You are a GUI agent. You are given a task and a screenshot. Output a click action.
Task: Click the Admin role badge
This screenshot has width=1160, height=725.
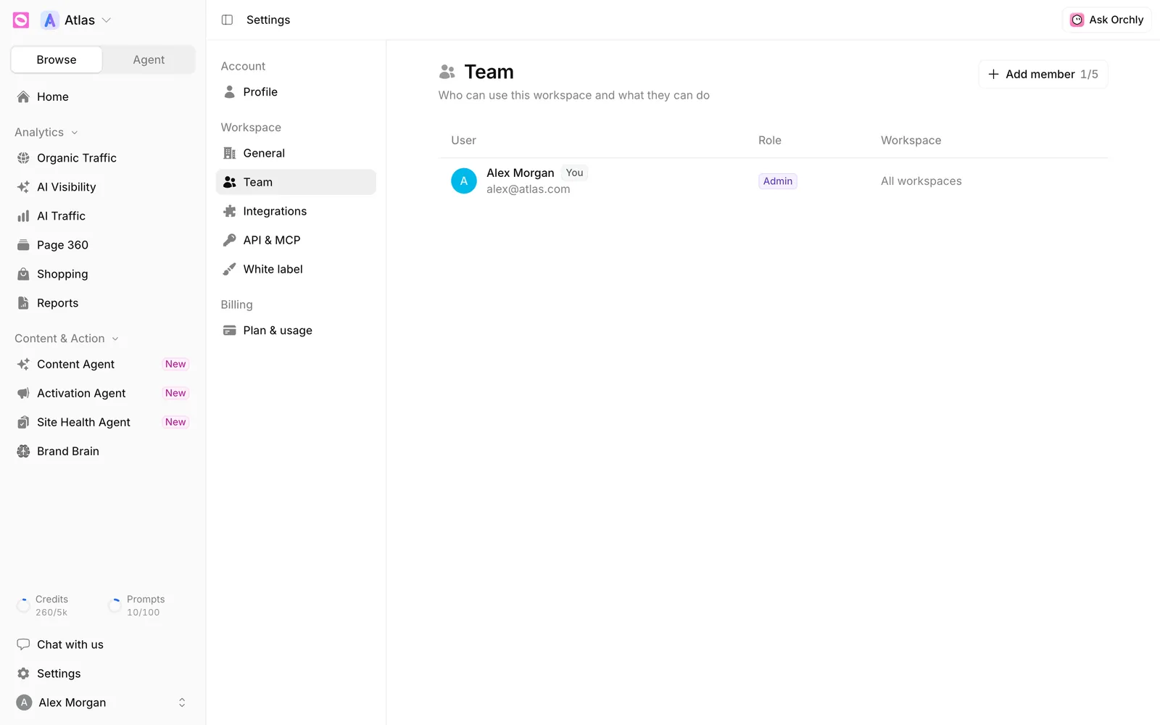click(778, 181)
